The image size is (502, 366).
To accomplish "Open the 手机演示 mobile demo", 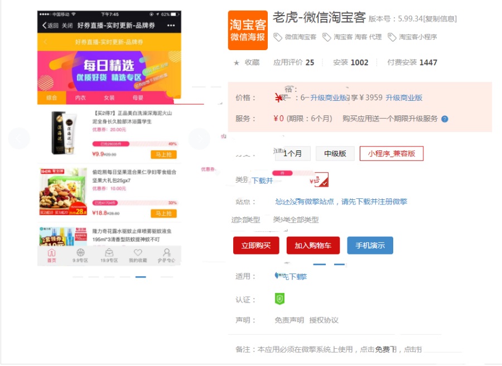I will [x=370, y=245].
